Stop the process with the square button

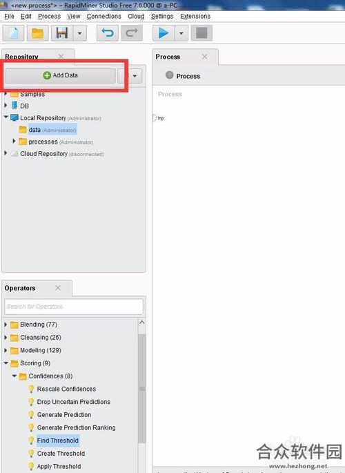[201, 33]
